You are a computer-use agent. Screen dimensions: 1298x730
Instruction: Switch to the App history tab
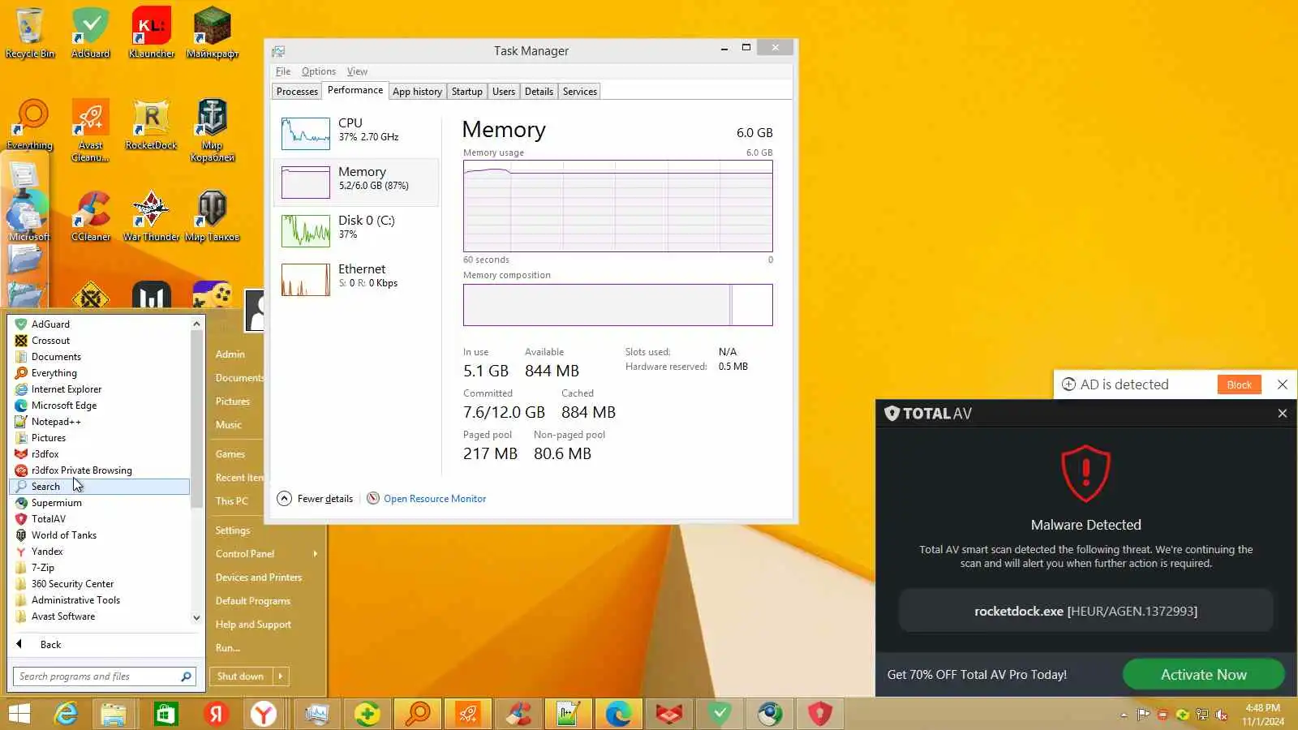click(x=417, y=92)
